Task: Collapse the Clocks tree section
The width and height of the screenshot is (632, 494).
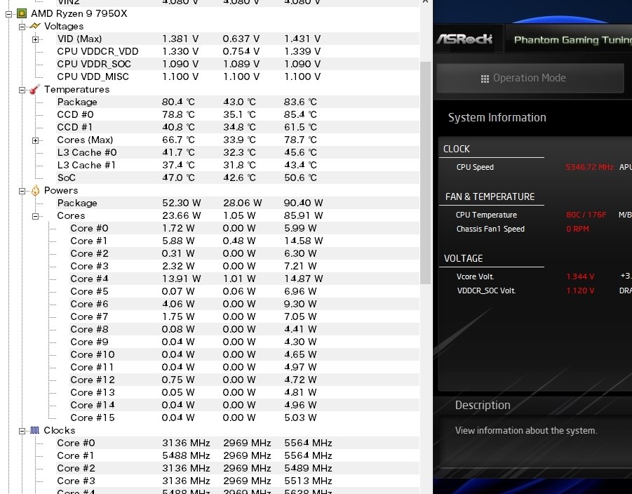Action: (x=22, y=431)
